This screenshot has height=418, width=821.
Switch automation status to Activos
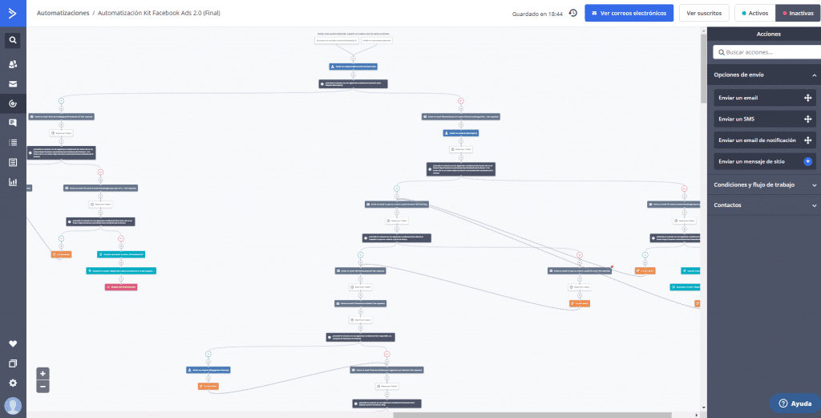point(755,13)
